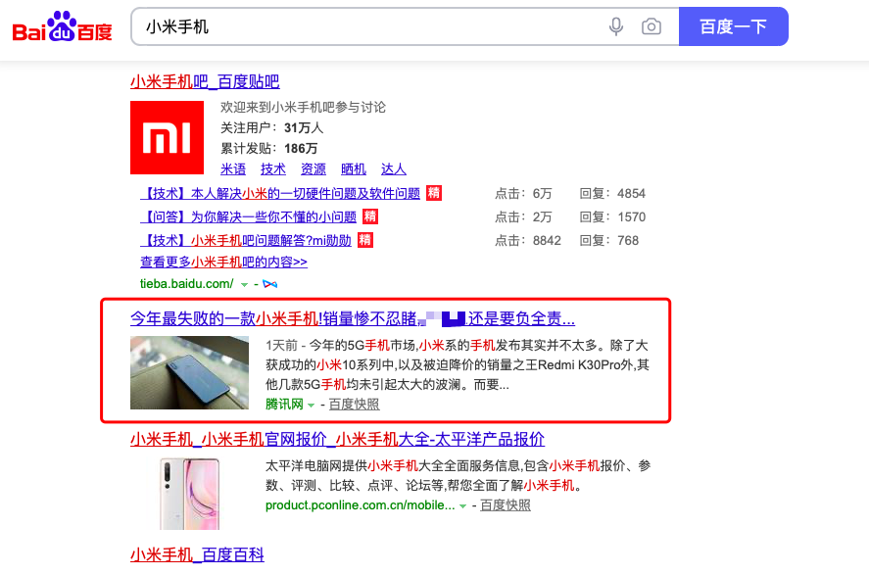Click the text 欢迎来到小米手机吧参与讨论
Viewport: 869px width, 575px height.
[x=303, y=107]
